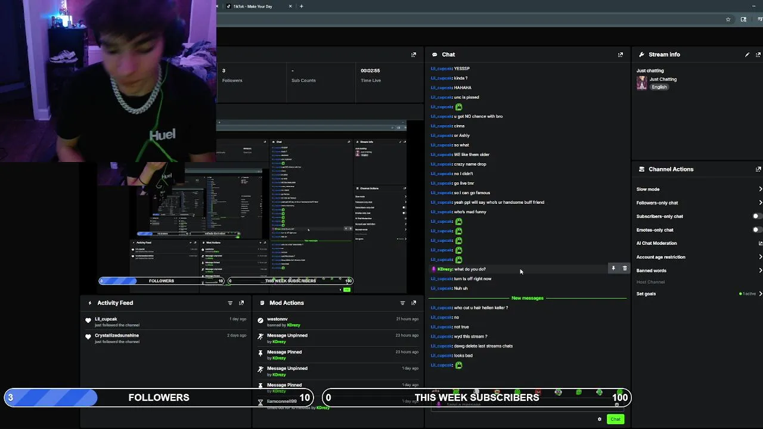Image resolution: width=763 pixels, height=429 pixels.
Task: Click the Chat panel speech bubble icon
Action: (x=435, y=54)
